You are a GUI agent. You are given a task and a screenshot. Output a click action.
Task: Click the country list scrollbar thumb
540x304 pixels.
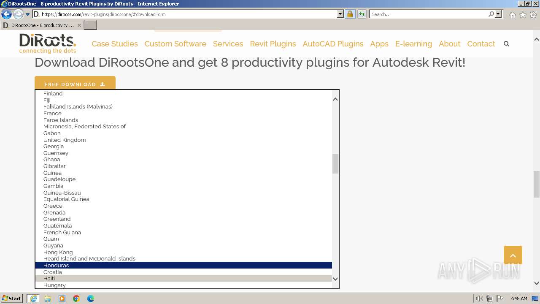coord(335,164)
